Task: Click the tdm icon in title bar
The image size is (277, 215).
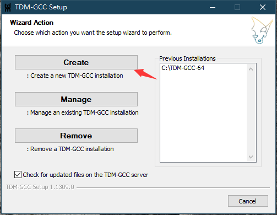Action: click(8, 7)
